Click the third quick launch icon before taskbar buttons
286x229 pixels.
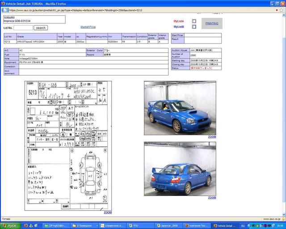tap(36, 226)
